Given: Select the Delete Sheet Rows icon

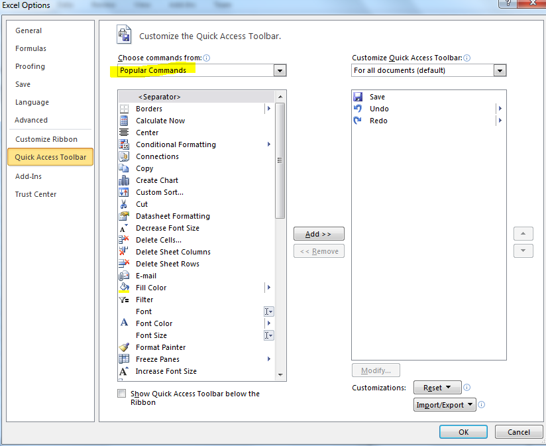Looking at the screenshot, I should (124, 264).
